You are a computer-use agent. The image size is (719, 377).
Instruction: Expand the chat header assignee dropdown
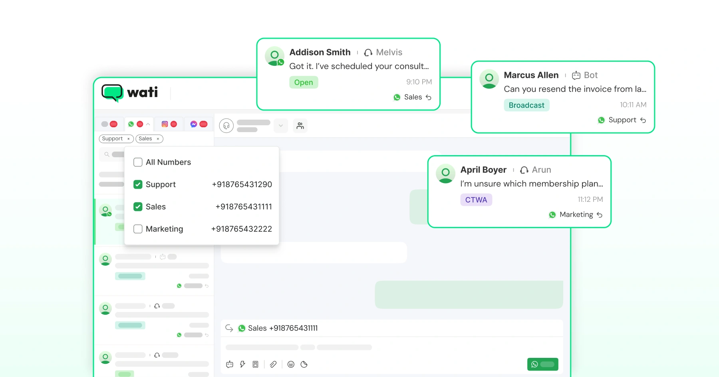pos(281,126)
